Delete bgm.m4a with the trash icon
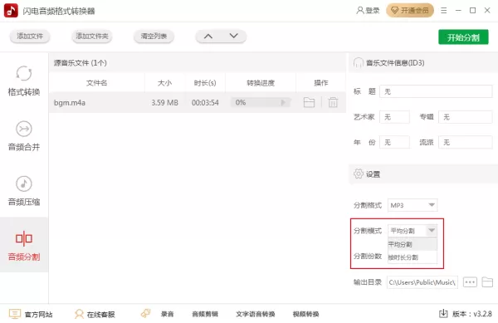Image resolution: width=498 pixels, height=323 pixels. [x=333, y=103]
